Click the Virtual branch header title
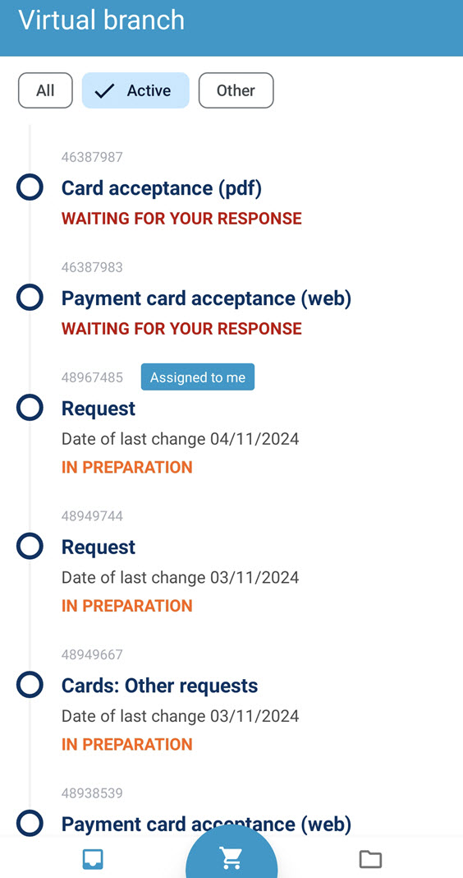The height and width of the screenshot is (878, 463). tap(101, 21)
